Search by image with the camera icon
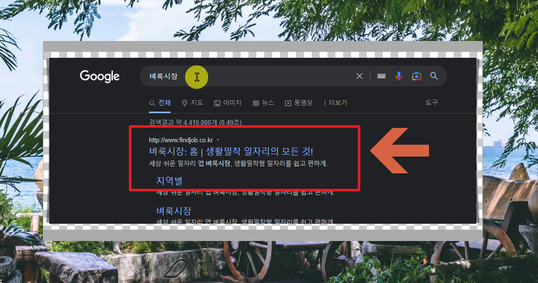Viewport: 538px width, 283px height. point(417,76)
